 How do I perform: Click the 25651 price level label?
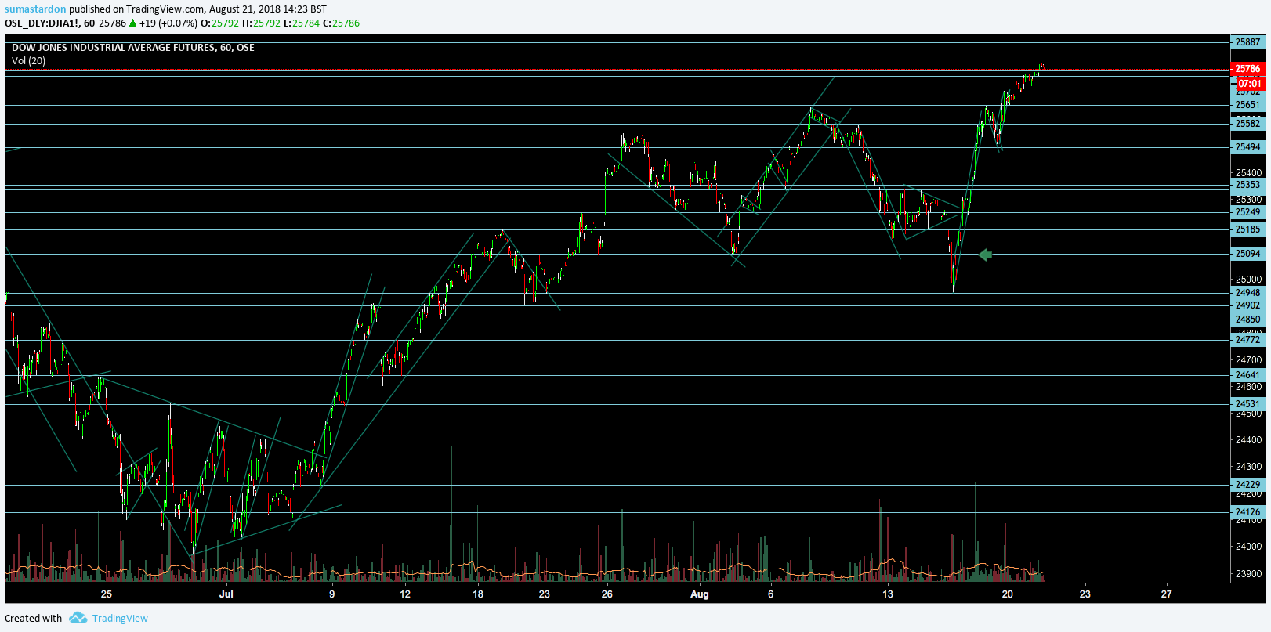coord(1247,105)
